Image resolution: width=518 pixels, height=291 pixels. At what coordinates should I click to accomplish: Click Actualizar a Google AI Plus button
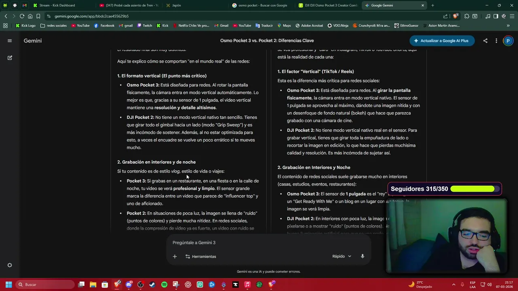[x=442, y=40]
